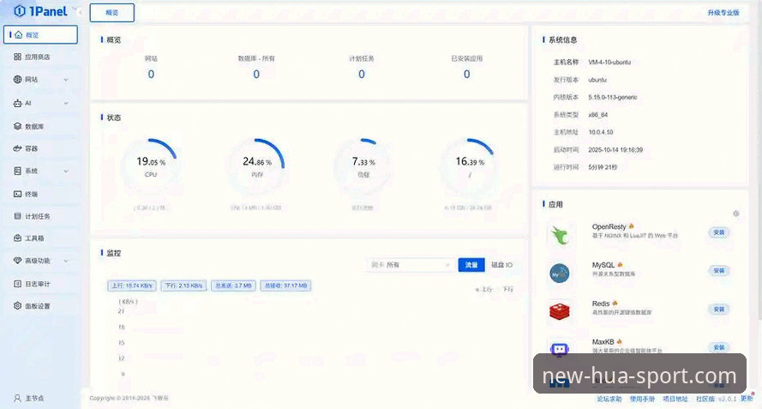
Task: Click the disk 16.39% usage gauge
Action: [470, 165]
